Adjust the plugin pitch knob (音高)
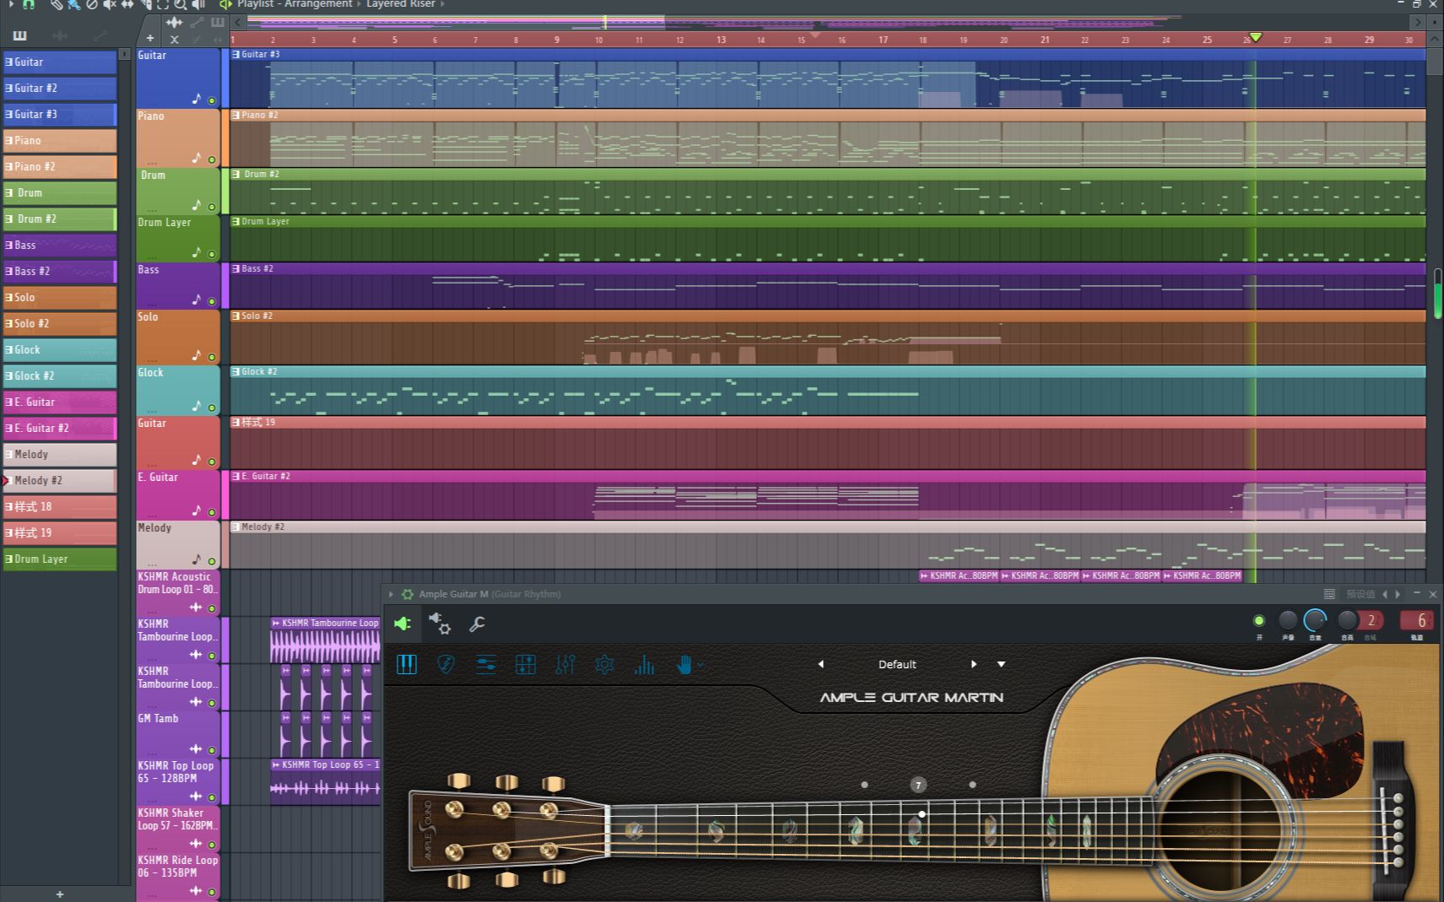Viewport: 1444px width, 902px height. [1347, 620]
